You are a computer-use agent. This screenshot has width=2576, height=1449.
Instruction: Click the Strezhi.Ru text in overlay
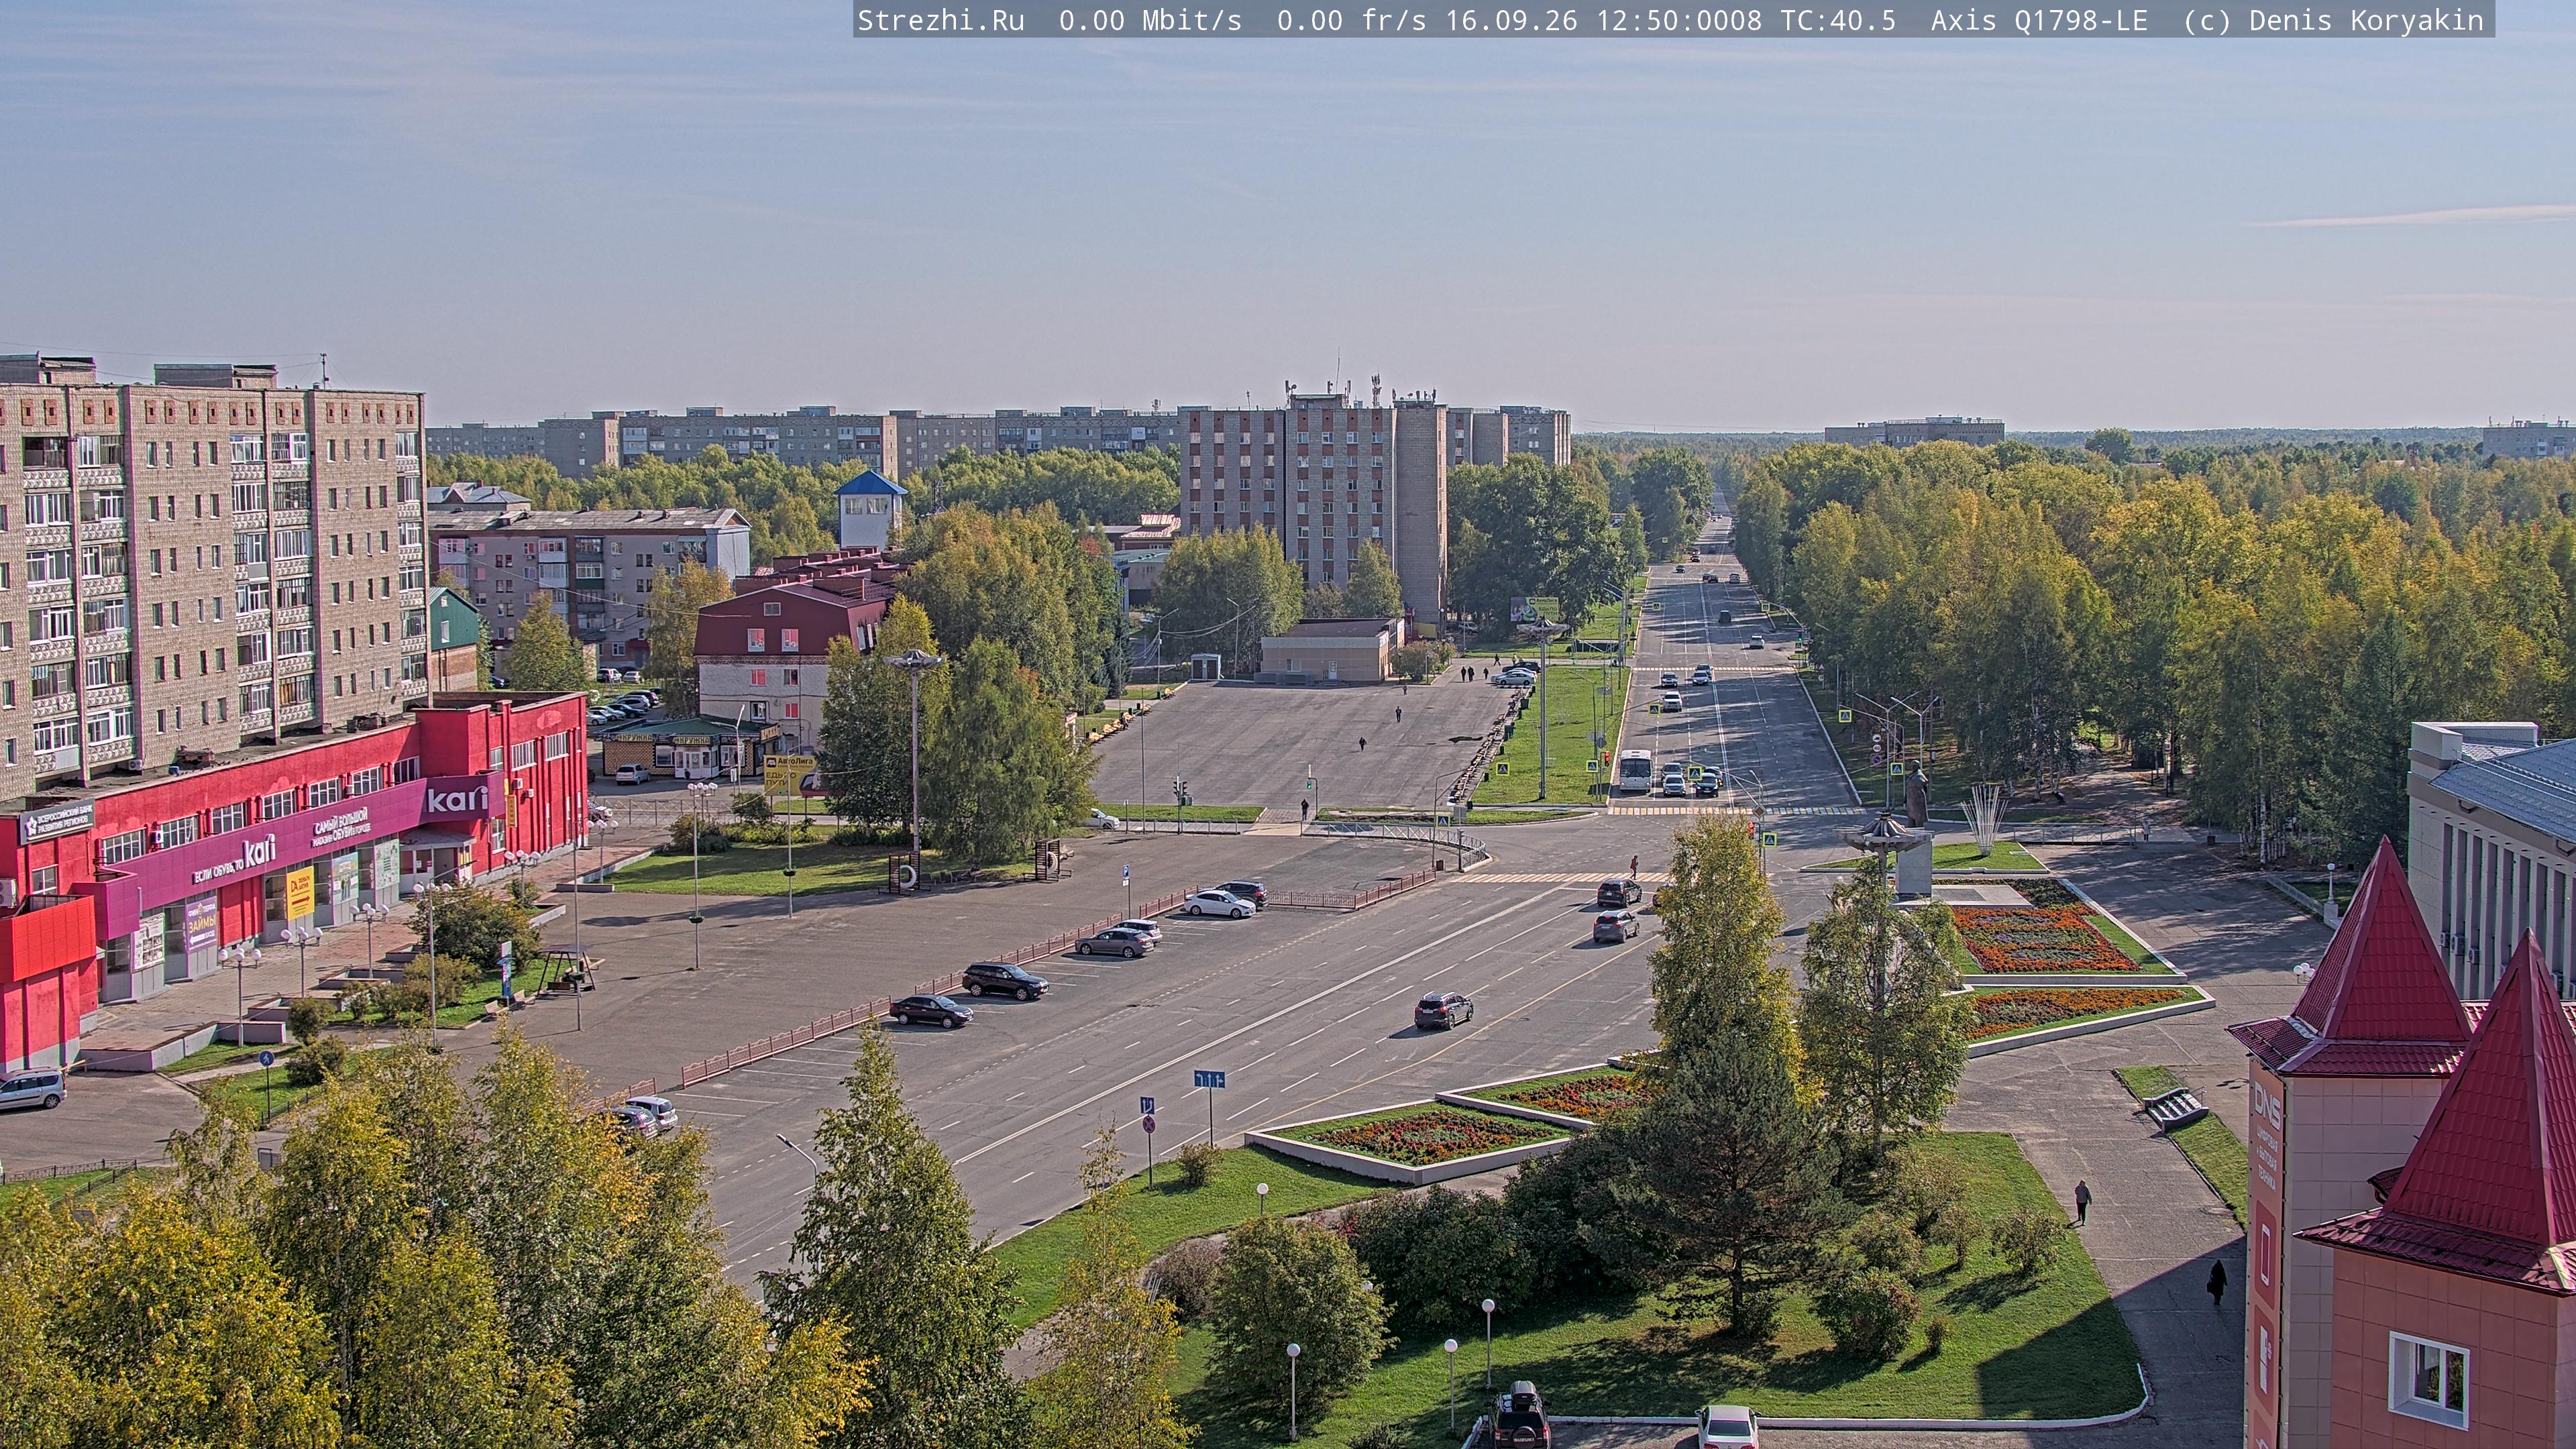pyautogui.click(x=941, y=20)
